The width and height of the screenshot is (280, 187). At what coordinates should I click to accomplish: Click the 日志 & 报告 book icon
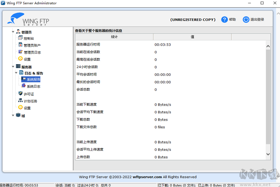[x=21, y=73]
